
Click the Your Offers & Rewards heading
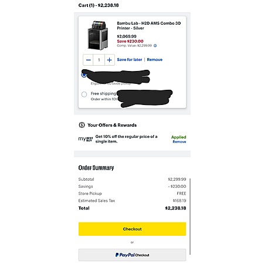click(112, 125)
